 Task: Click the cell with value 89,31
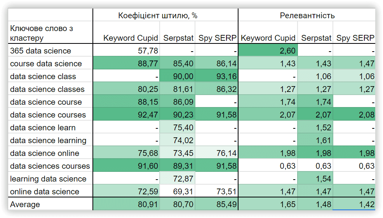pos(177,166)
